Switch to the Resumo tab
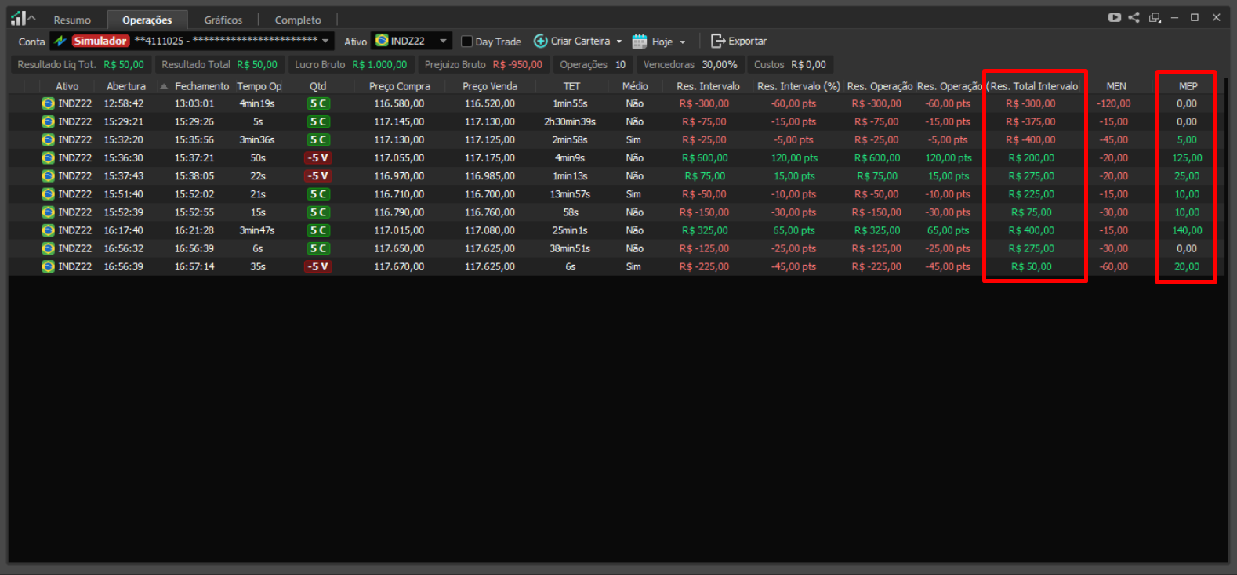This screenshot has width=1237, height=575. pyautogui.click(x=72, y=20)
